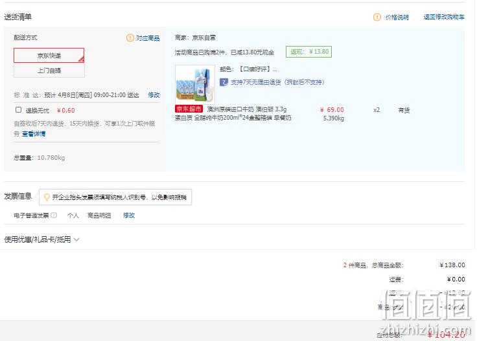The width and height of the screenshot is (477, 341).
Task: Click the 京东超市 red tag
Action: point(189,109)
